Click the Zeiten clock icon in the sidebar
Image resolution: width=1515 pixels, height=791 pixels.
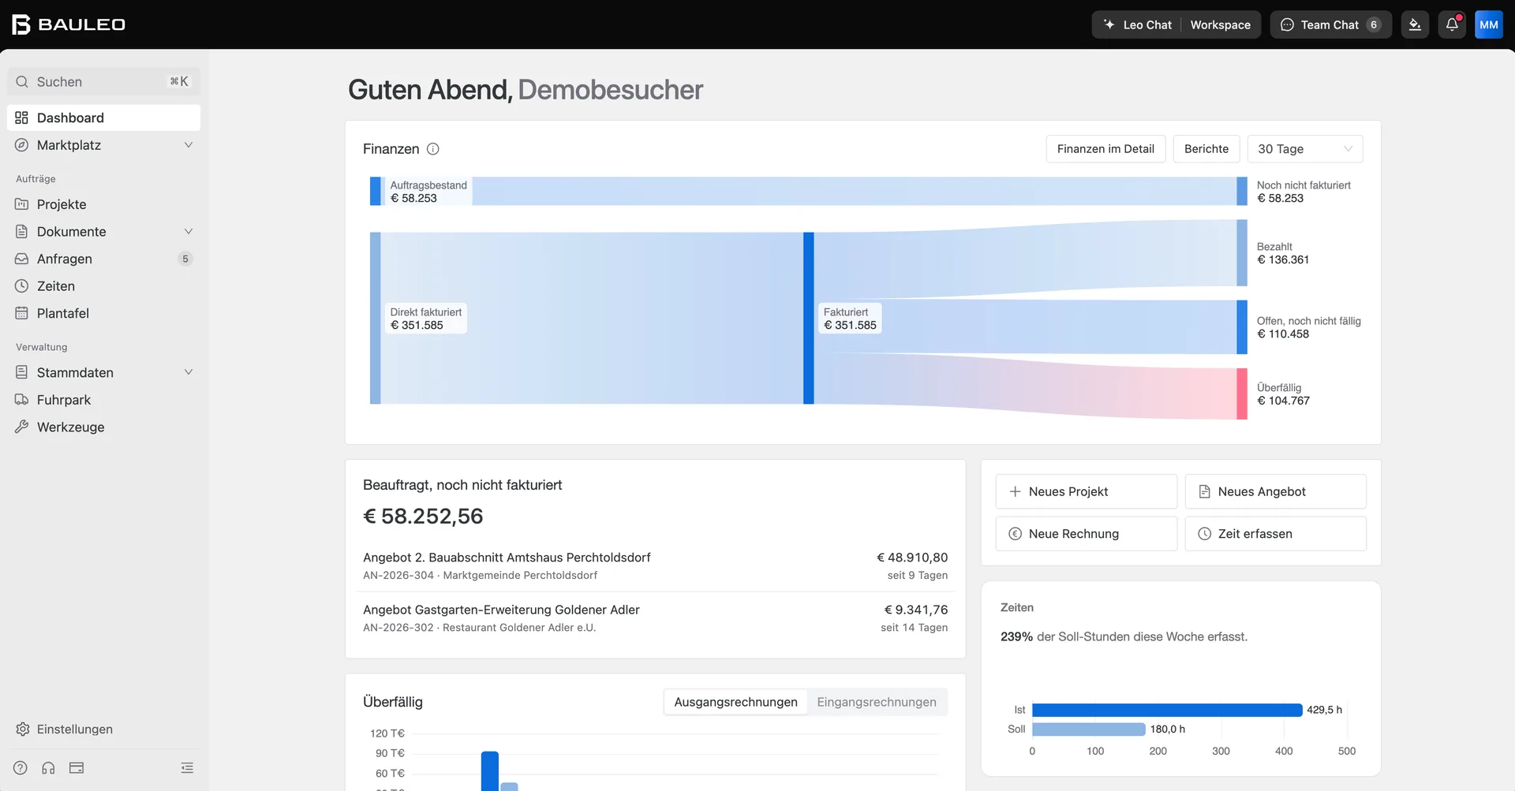tap(22, 286)
